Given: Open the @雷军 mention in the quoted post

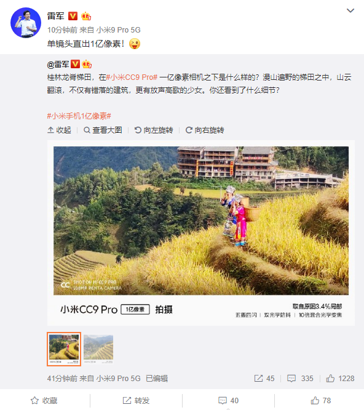Looking at the screenshot, I should pos(58,65).
